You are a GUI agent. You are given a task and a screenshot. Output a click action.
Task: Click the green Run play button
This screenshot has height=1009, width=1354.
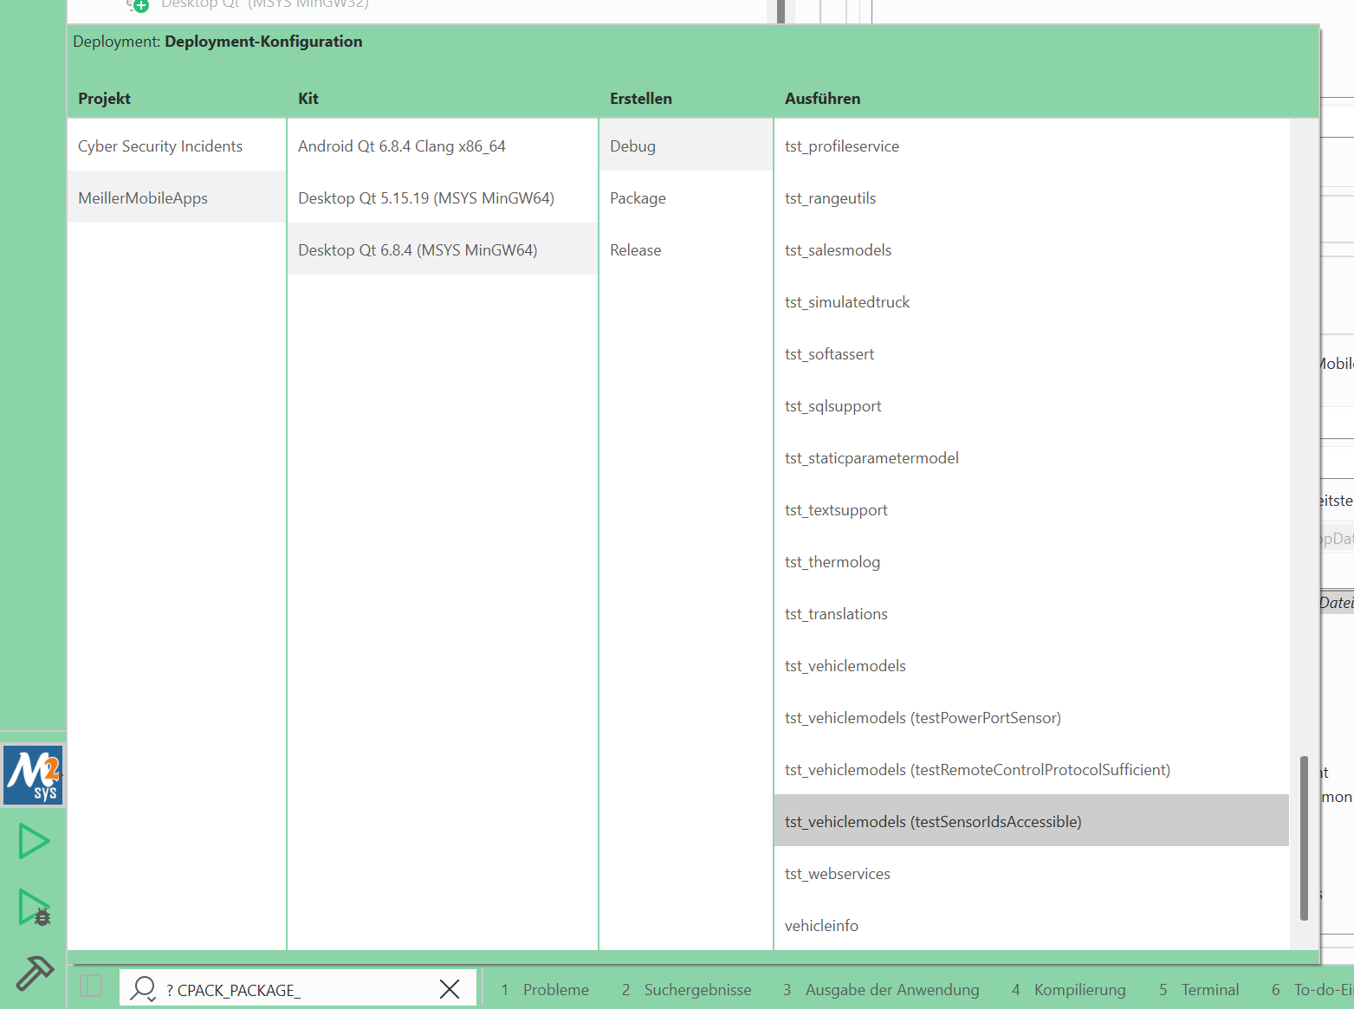coord(34,841)
